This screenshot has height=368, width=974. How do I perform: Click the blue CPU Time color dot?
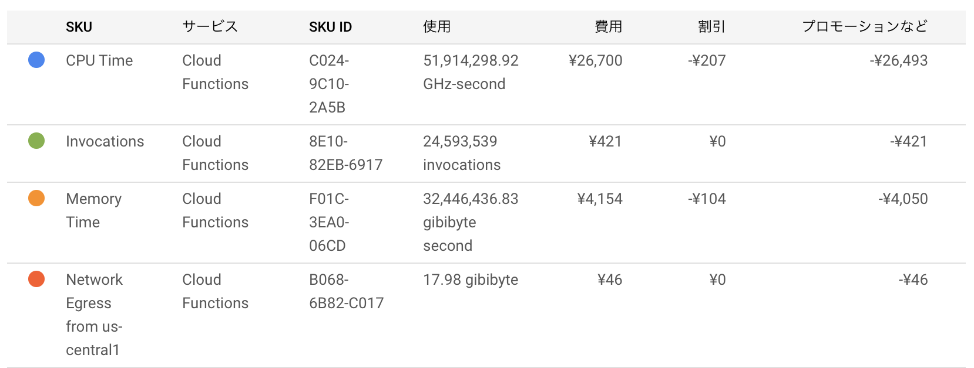pyautogui.click(x=36, y=60)
